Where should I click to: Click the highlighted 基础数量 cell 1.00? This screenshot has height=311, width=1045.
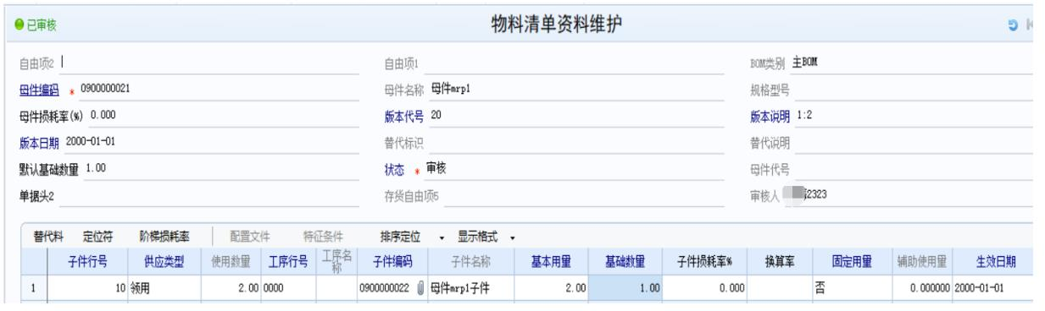pyautogui.click(x=625, y=288)
